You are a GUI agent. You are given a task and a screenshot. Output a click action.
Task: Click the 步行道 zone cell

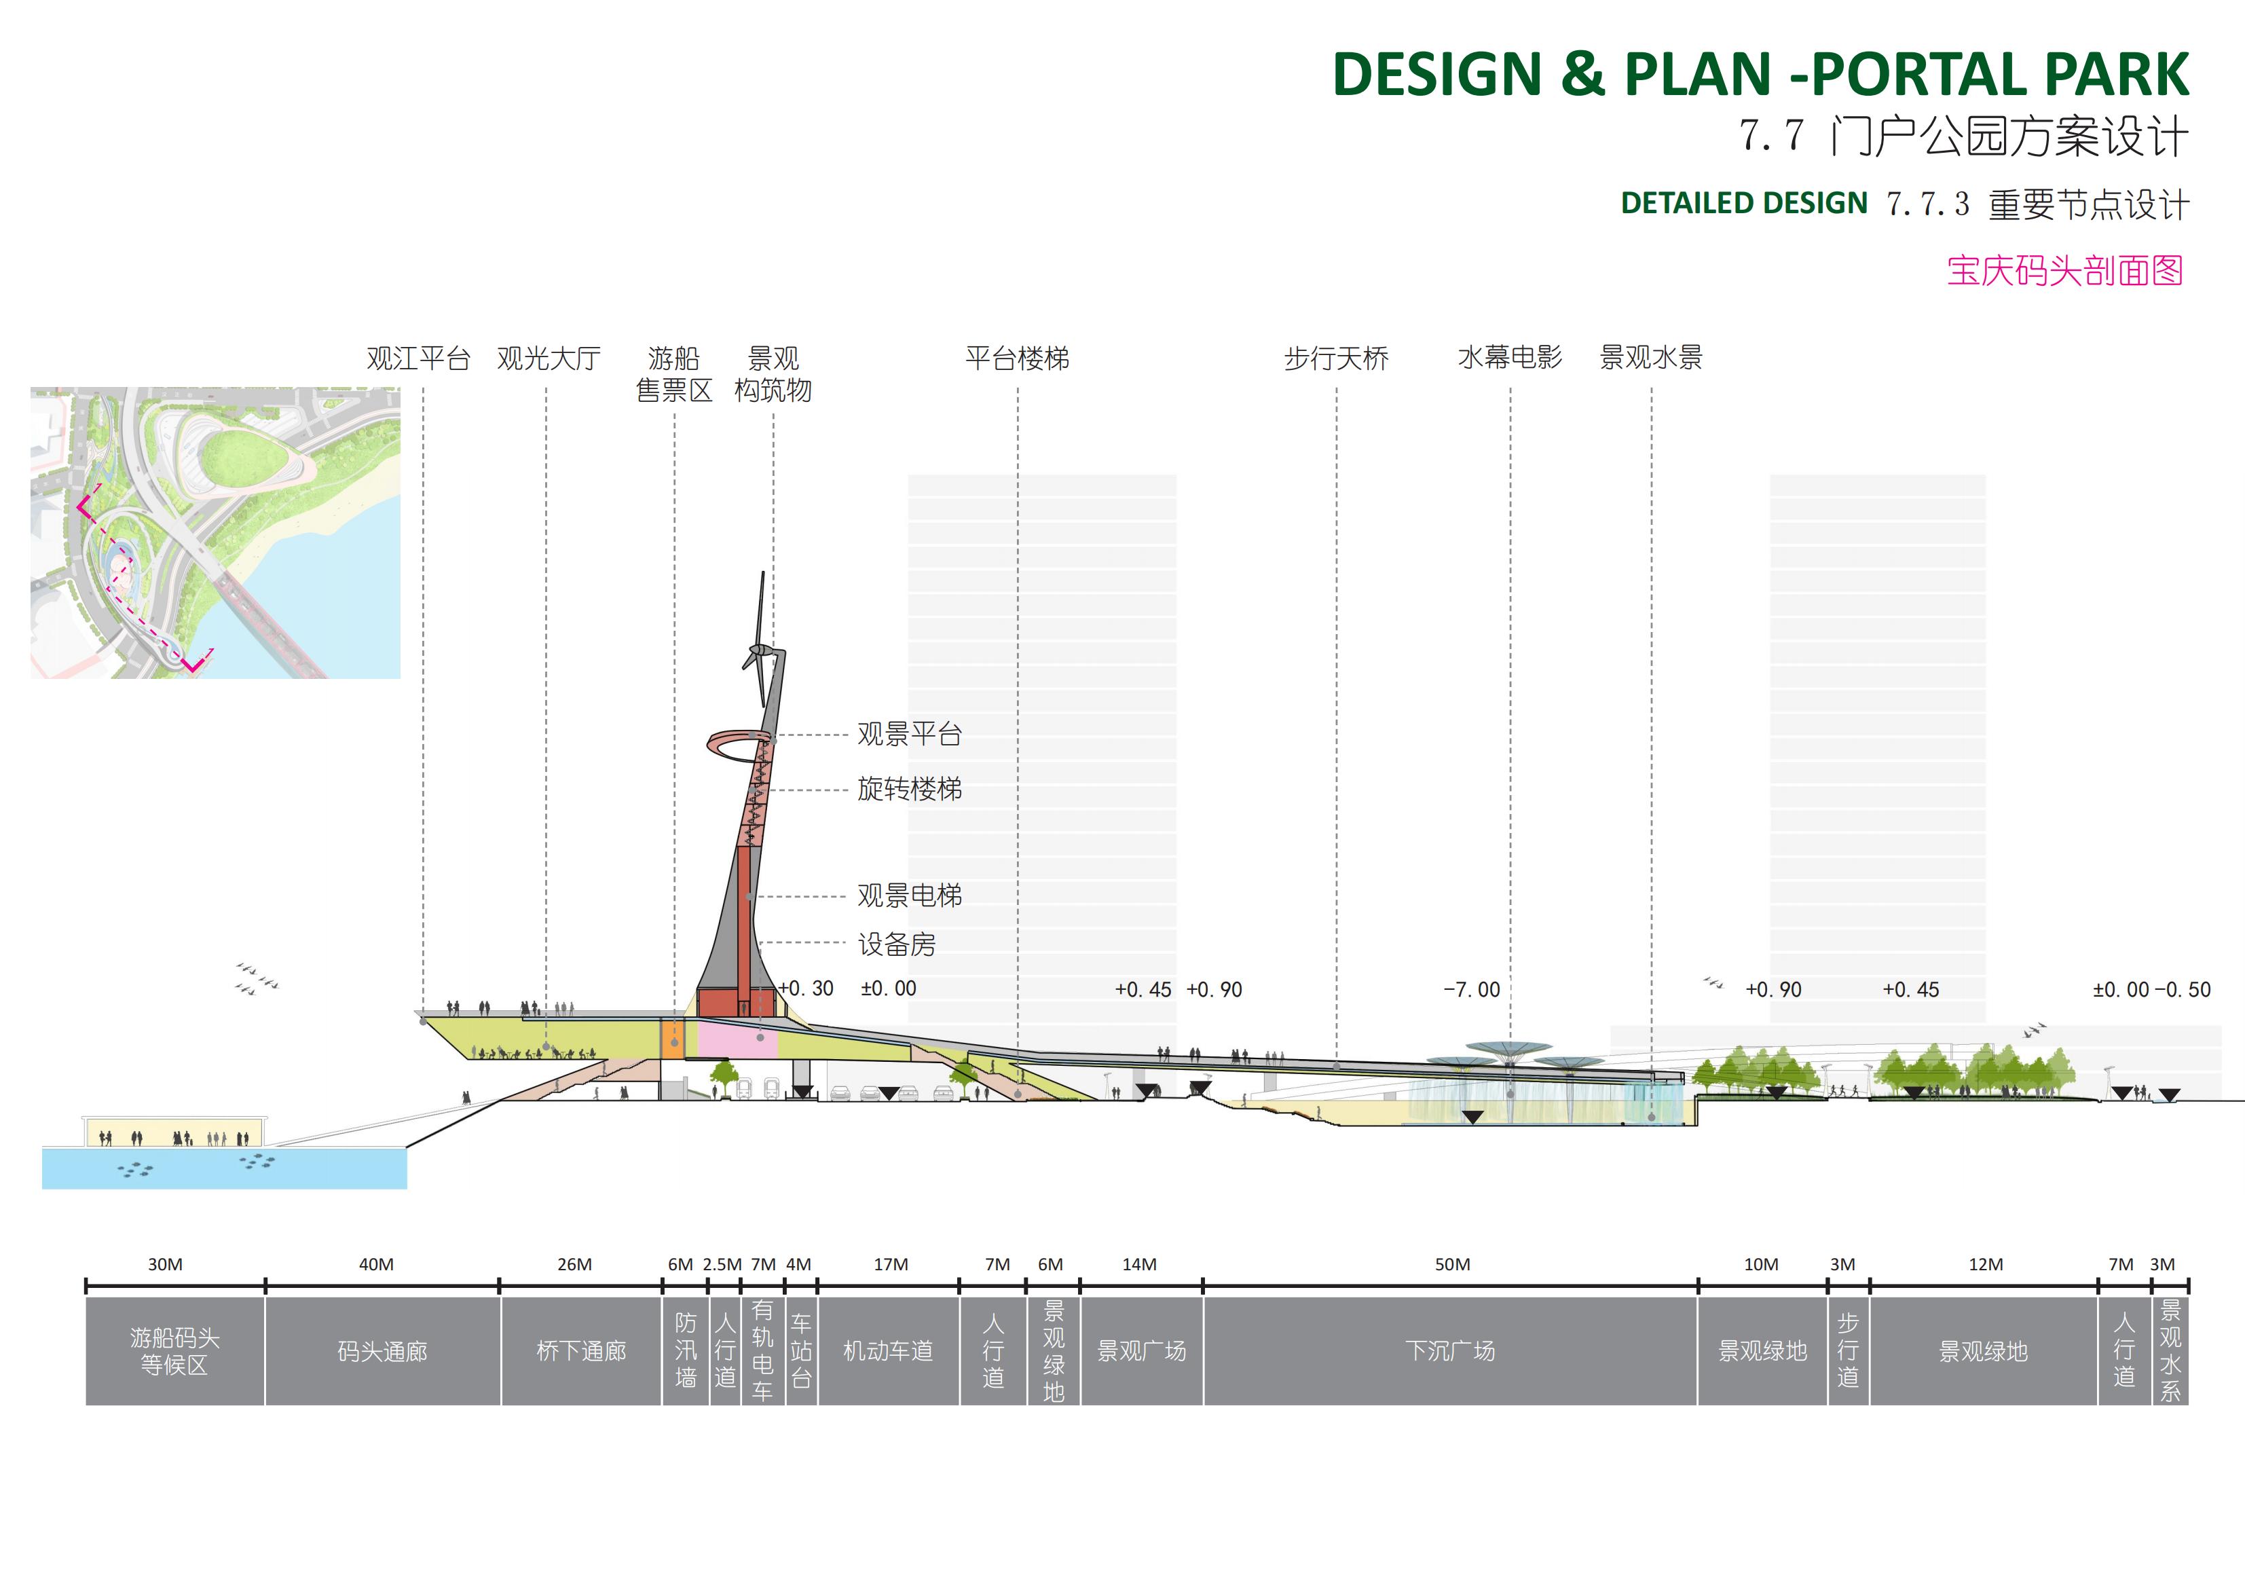[x=1848, y=1351]
